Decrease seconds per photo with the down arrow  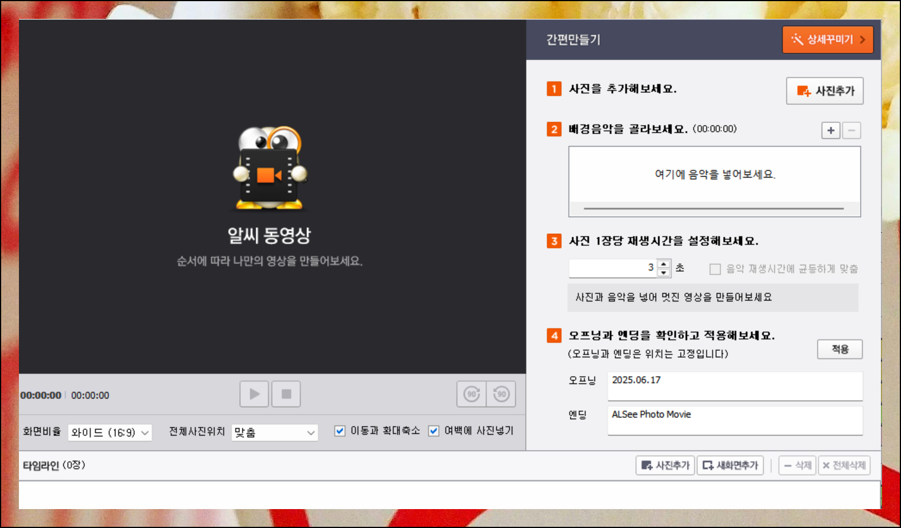point(664,272)
